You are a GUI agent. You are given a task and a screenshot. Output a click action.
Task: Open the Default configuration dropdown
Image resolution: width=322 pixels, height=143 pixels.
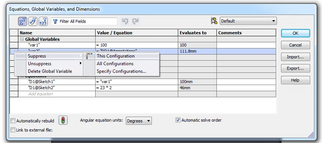click(248, 21)
